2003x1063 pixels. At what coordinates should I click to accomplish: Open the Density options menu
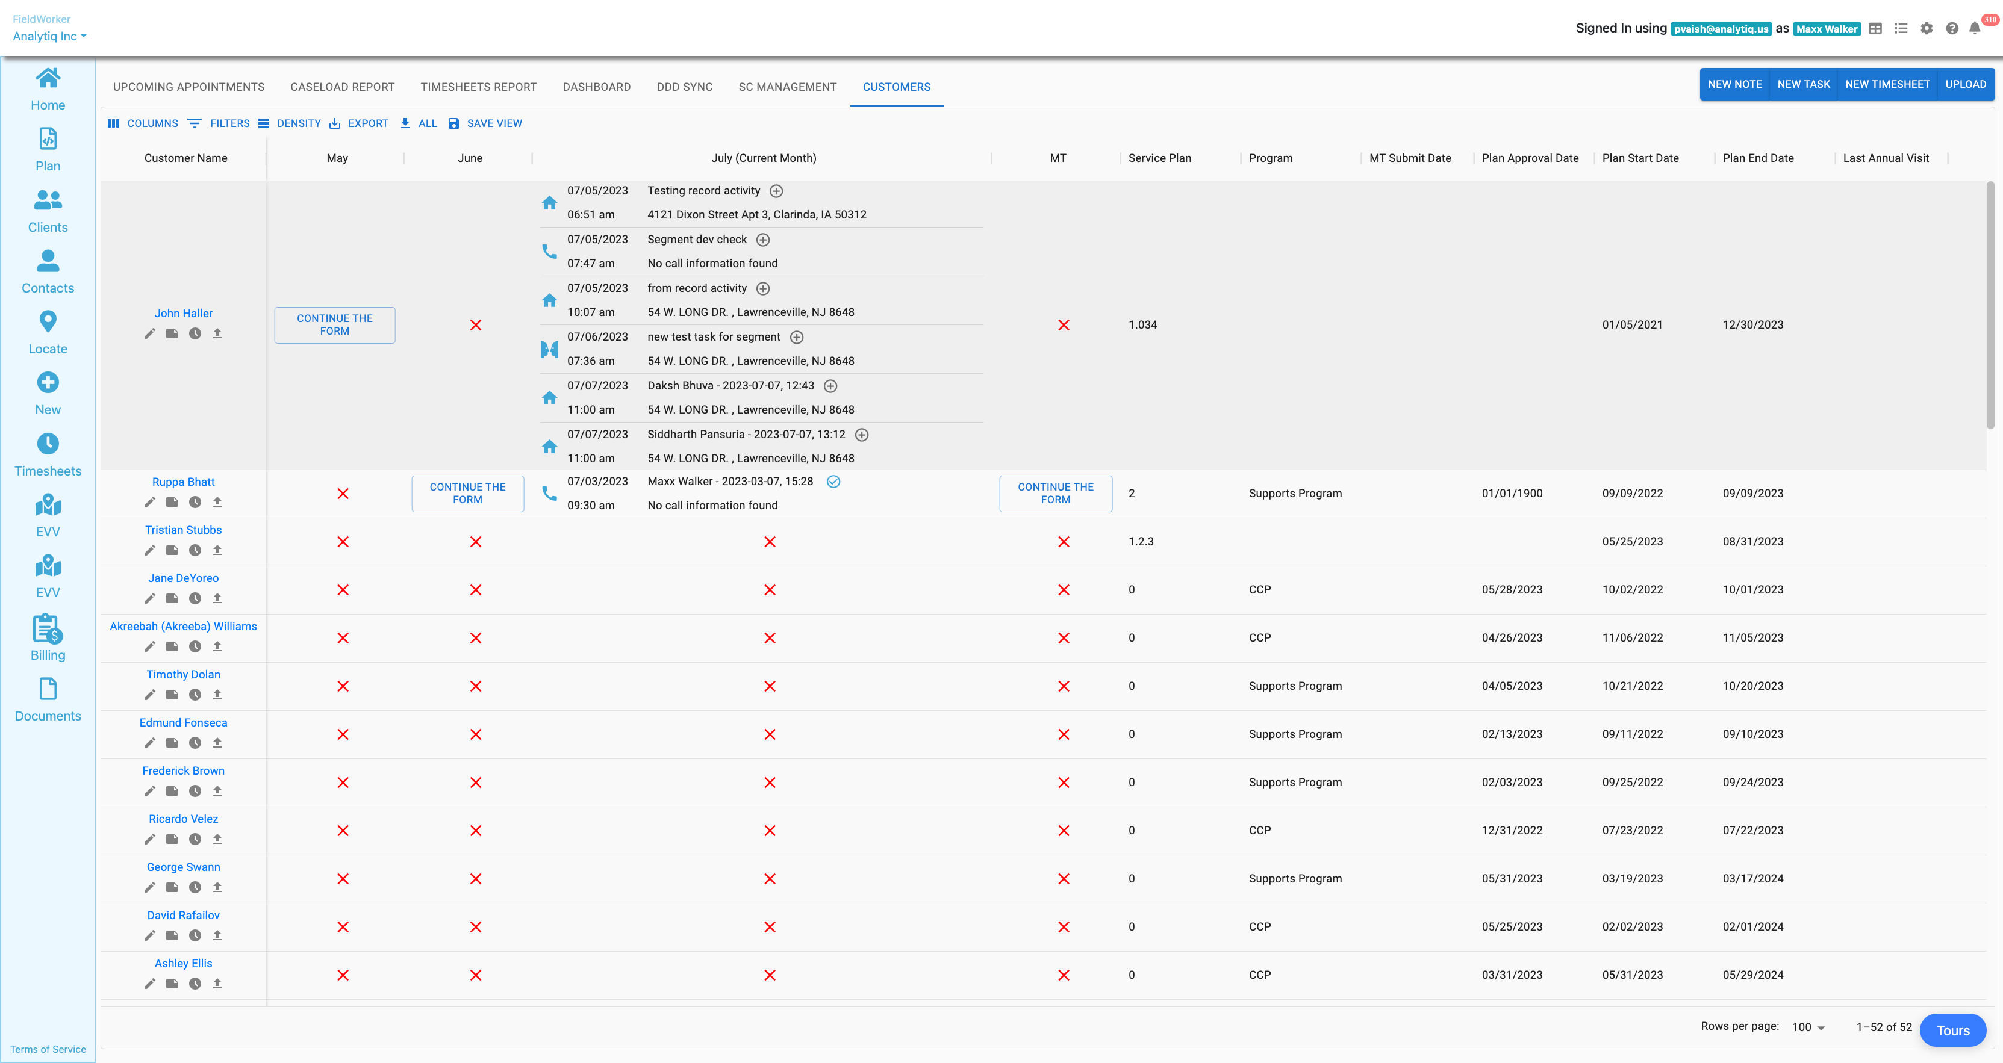[289, 123]
